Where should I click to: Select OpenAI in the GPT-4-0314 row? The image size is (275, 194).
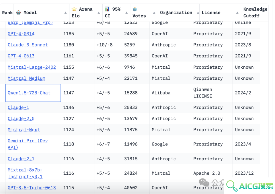point(160,34)
